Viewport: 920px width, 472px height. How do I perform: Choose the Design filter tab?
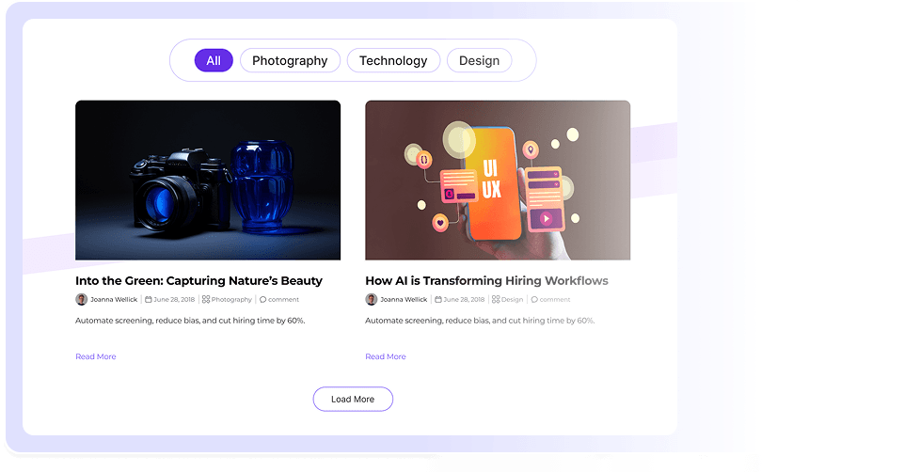[479, 60]
